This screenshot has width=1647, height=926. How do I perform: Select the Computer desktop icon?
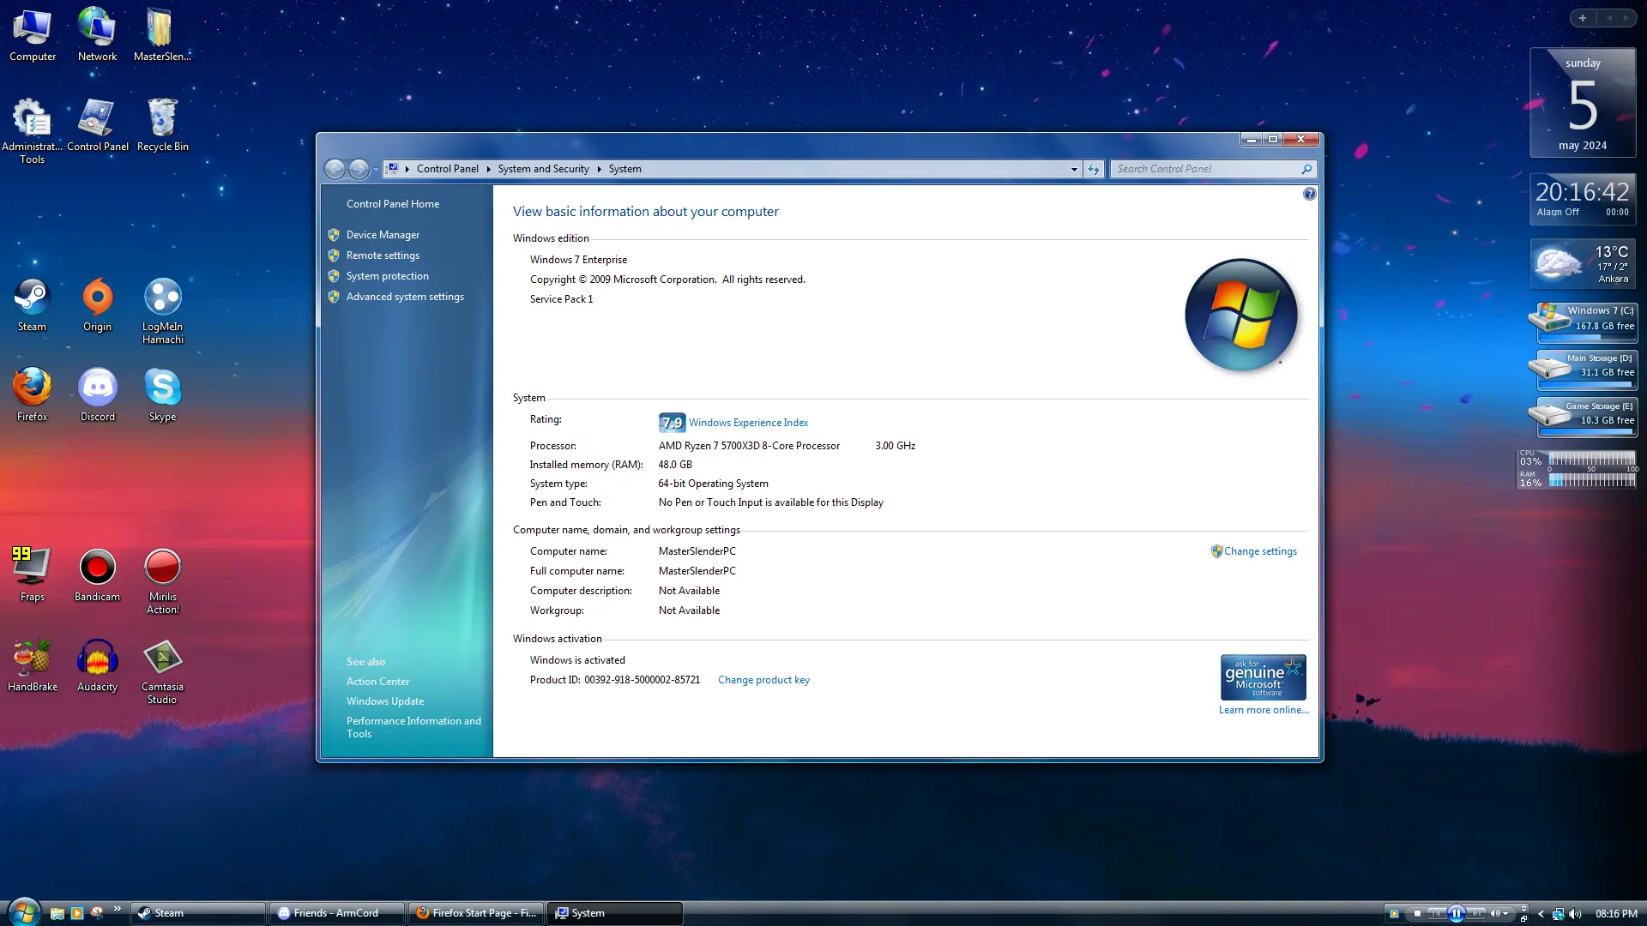[33, 34]
